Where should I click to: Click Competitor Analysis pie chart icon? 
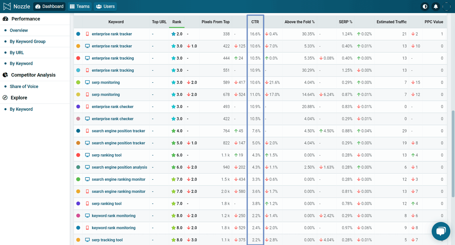[5, 75]
